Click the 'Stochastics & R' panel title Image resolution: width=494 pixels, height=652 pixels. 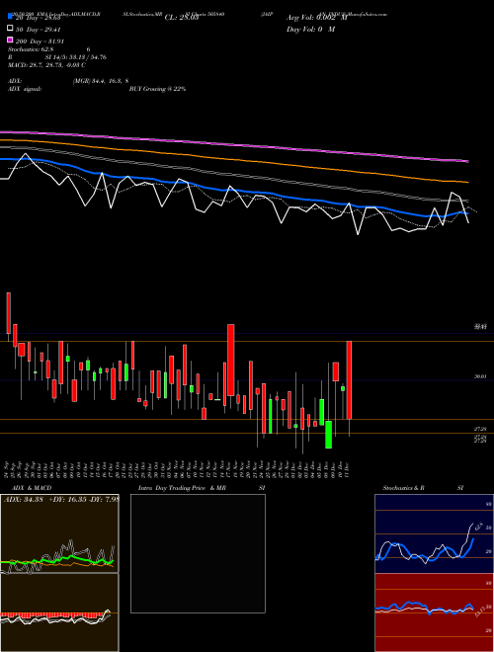[x=404, y=488]
